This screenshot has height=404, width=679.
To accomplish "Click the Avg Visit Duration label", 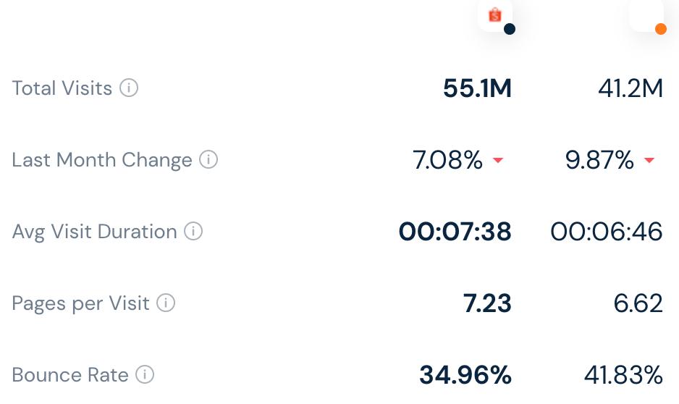I will tap(94, 232).
